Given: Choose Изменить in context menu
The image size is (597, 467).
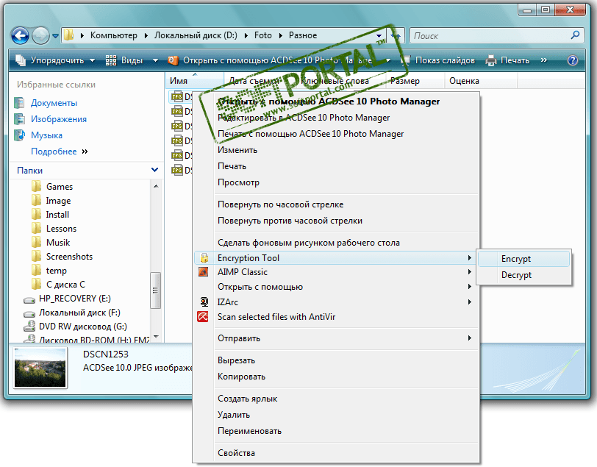Looking at the screenshot, I should coord(237,150).
